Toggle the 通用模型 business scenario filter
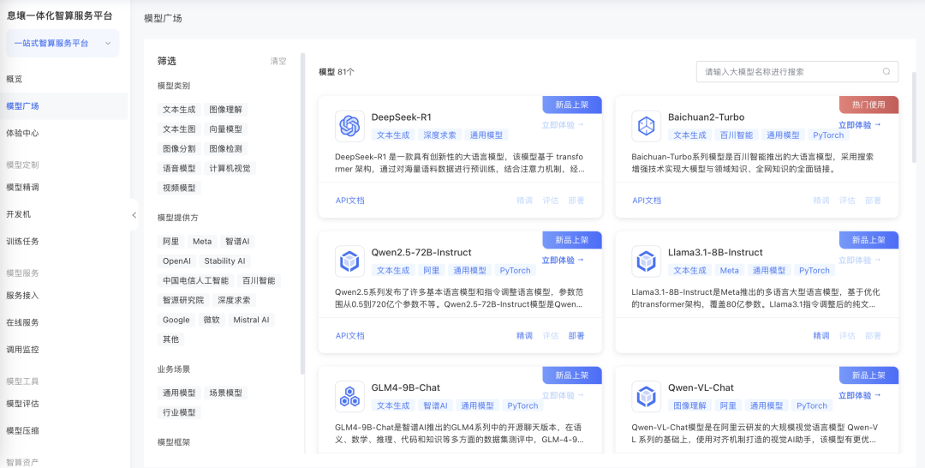 pos(179,393)
